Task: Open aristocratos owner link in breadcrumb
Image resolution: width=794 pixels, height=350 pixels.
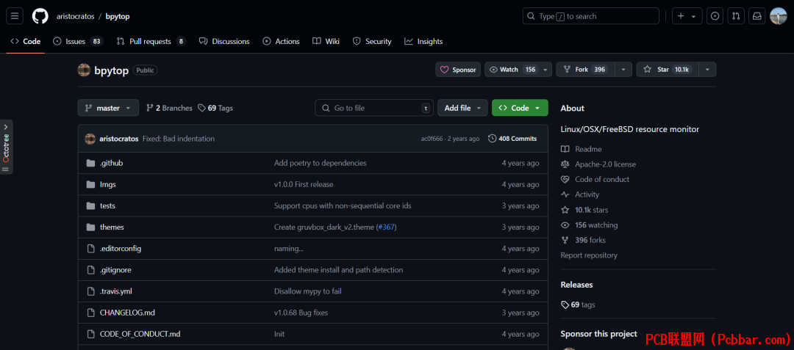Action: [76, 16]
